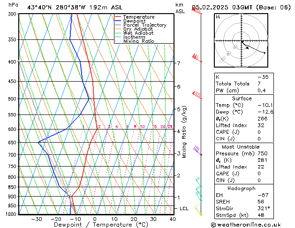The image size is (295, 228).
Task: Click the 'Mixing Ratio' legend label
Action: [139, 41]
